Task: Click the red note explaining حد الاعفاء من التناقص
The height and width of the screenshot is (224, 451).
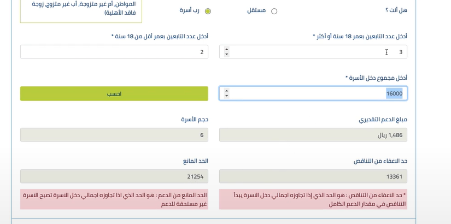Action: click(313, 199)
